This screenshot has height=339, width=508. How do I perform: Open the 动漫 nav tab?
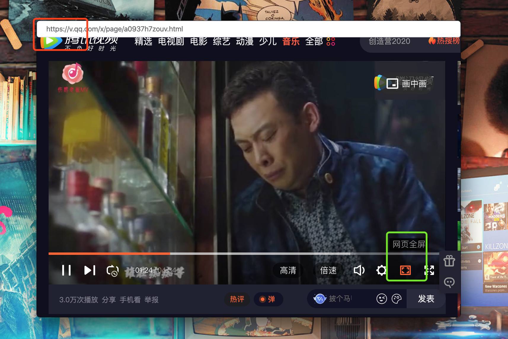[245, 41]
